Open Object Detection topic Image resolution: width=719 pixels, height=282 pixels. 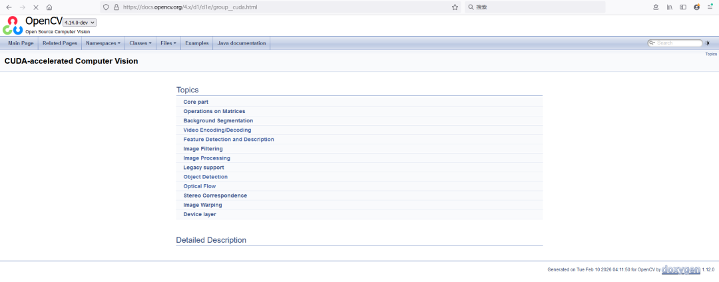206,177
